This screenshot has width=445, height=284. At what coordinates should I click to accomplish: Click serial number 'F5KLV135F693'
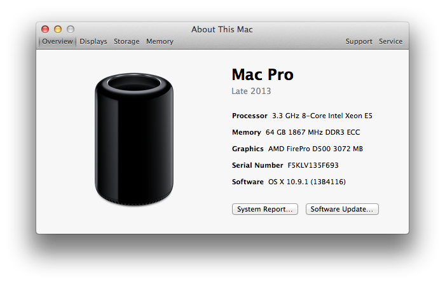pos(313,165)
